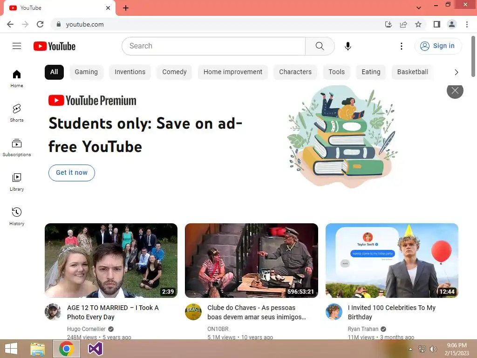Reload the page

pyautogui.click(x=40, y=24)
